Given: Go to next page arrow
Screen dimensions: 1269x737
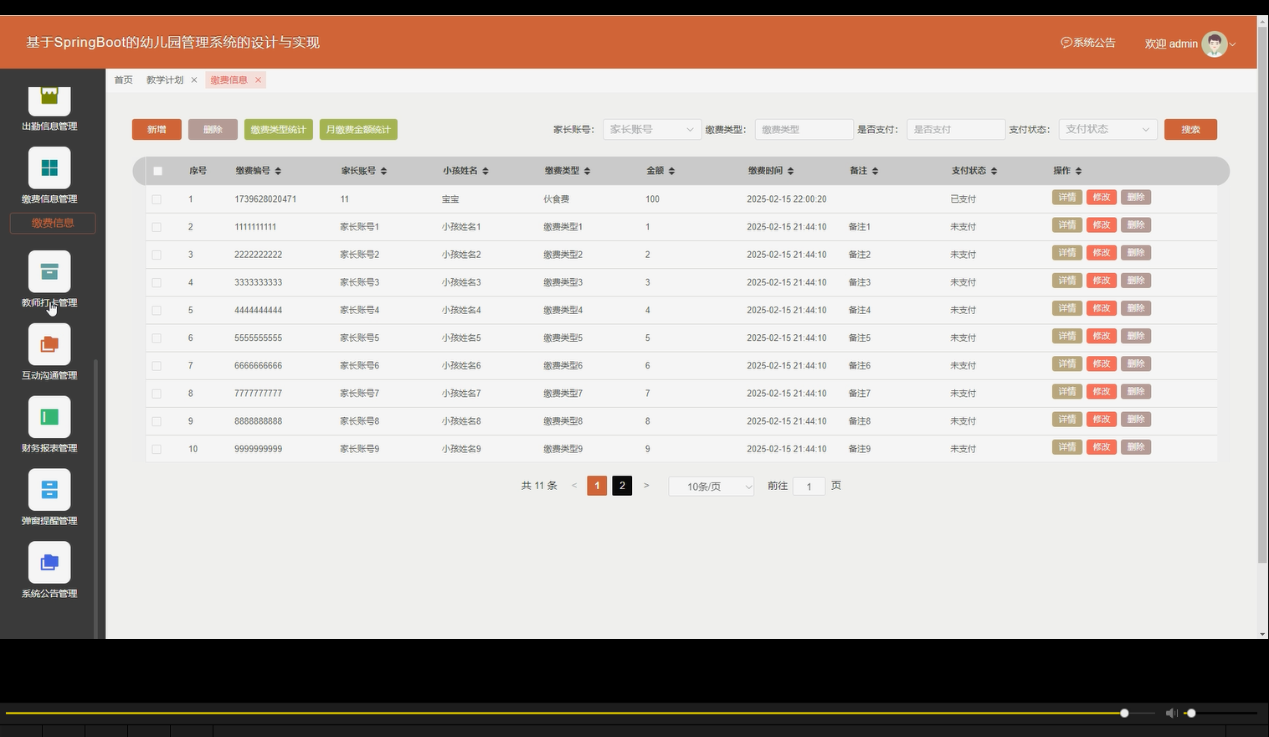Looking at the screenshot, I should coord(646,486).
